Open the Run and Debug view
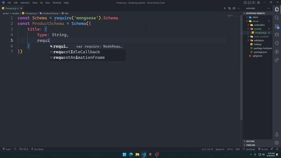 (x=277, y=35)
